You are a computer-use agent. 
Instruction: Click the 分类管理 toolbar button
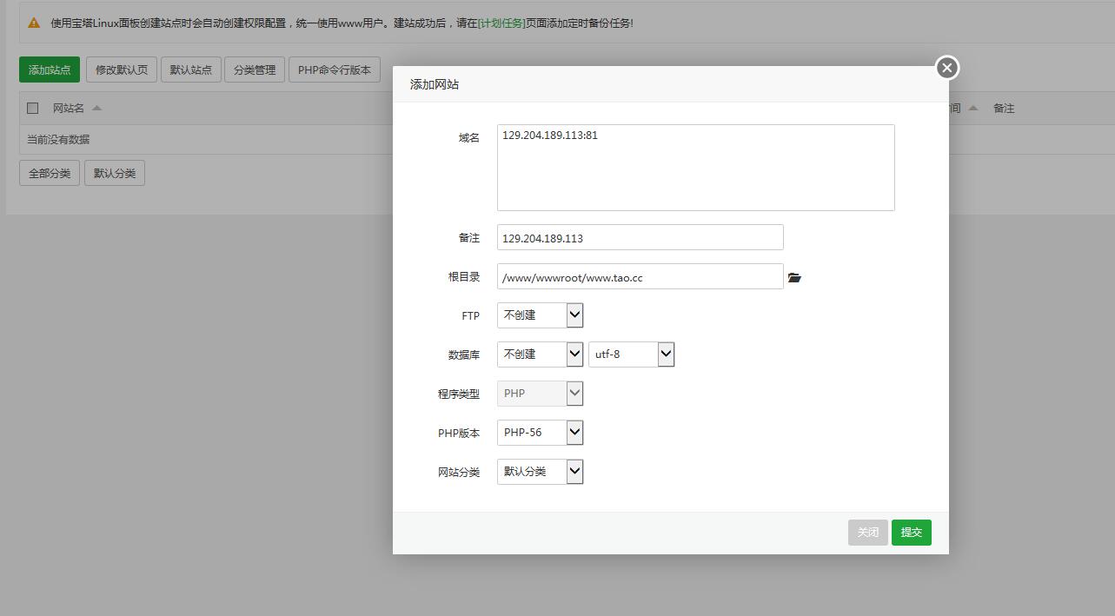(x=255, y=70)
